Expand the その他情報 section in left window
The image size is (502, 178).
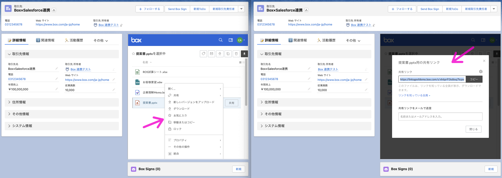(62, 114)
